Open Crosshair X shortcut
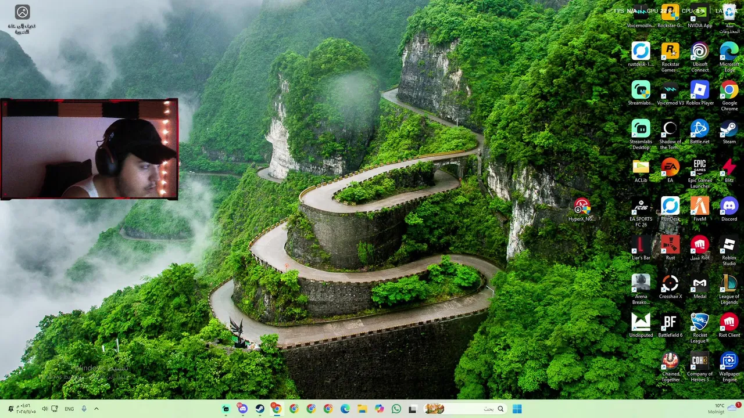The width and height of the screenshot is (744, 418). (670, 287)
